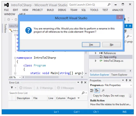This screenshot has width=136, height=116.
Task: Open the PROJECT menu
Action: 38,10
